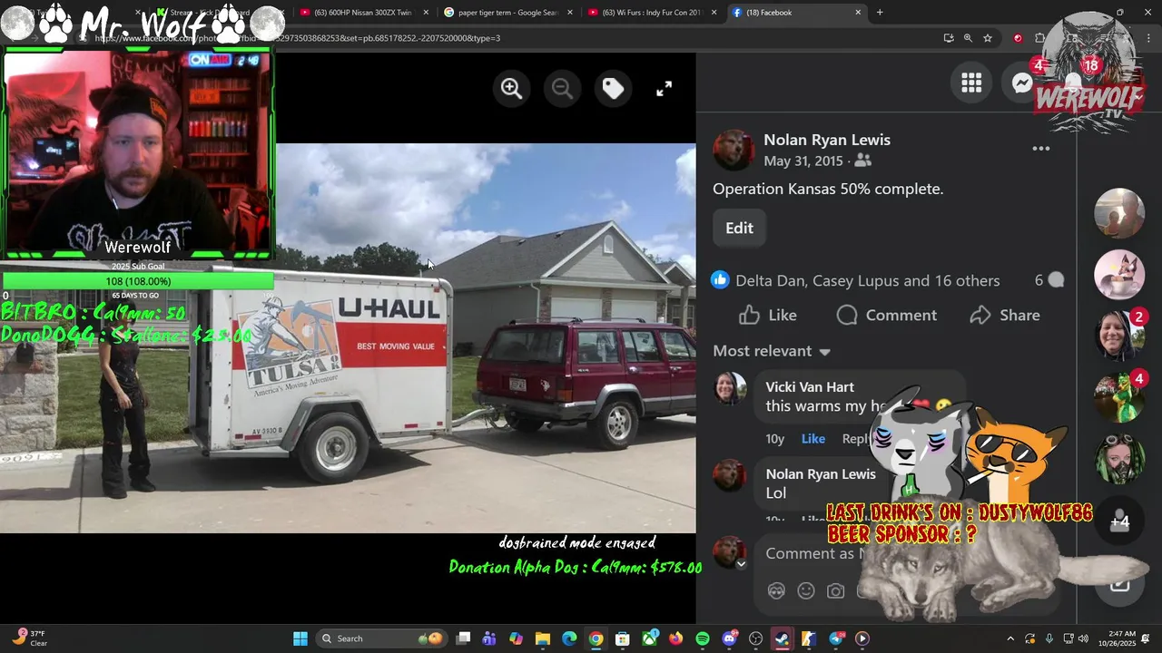Open Vicki Van Hart's profile name
The image size is (1162, 653).
[810, 386]
